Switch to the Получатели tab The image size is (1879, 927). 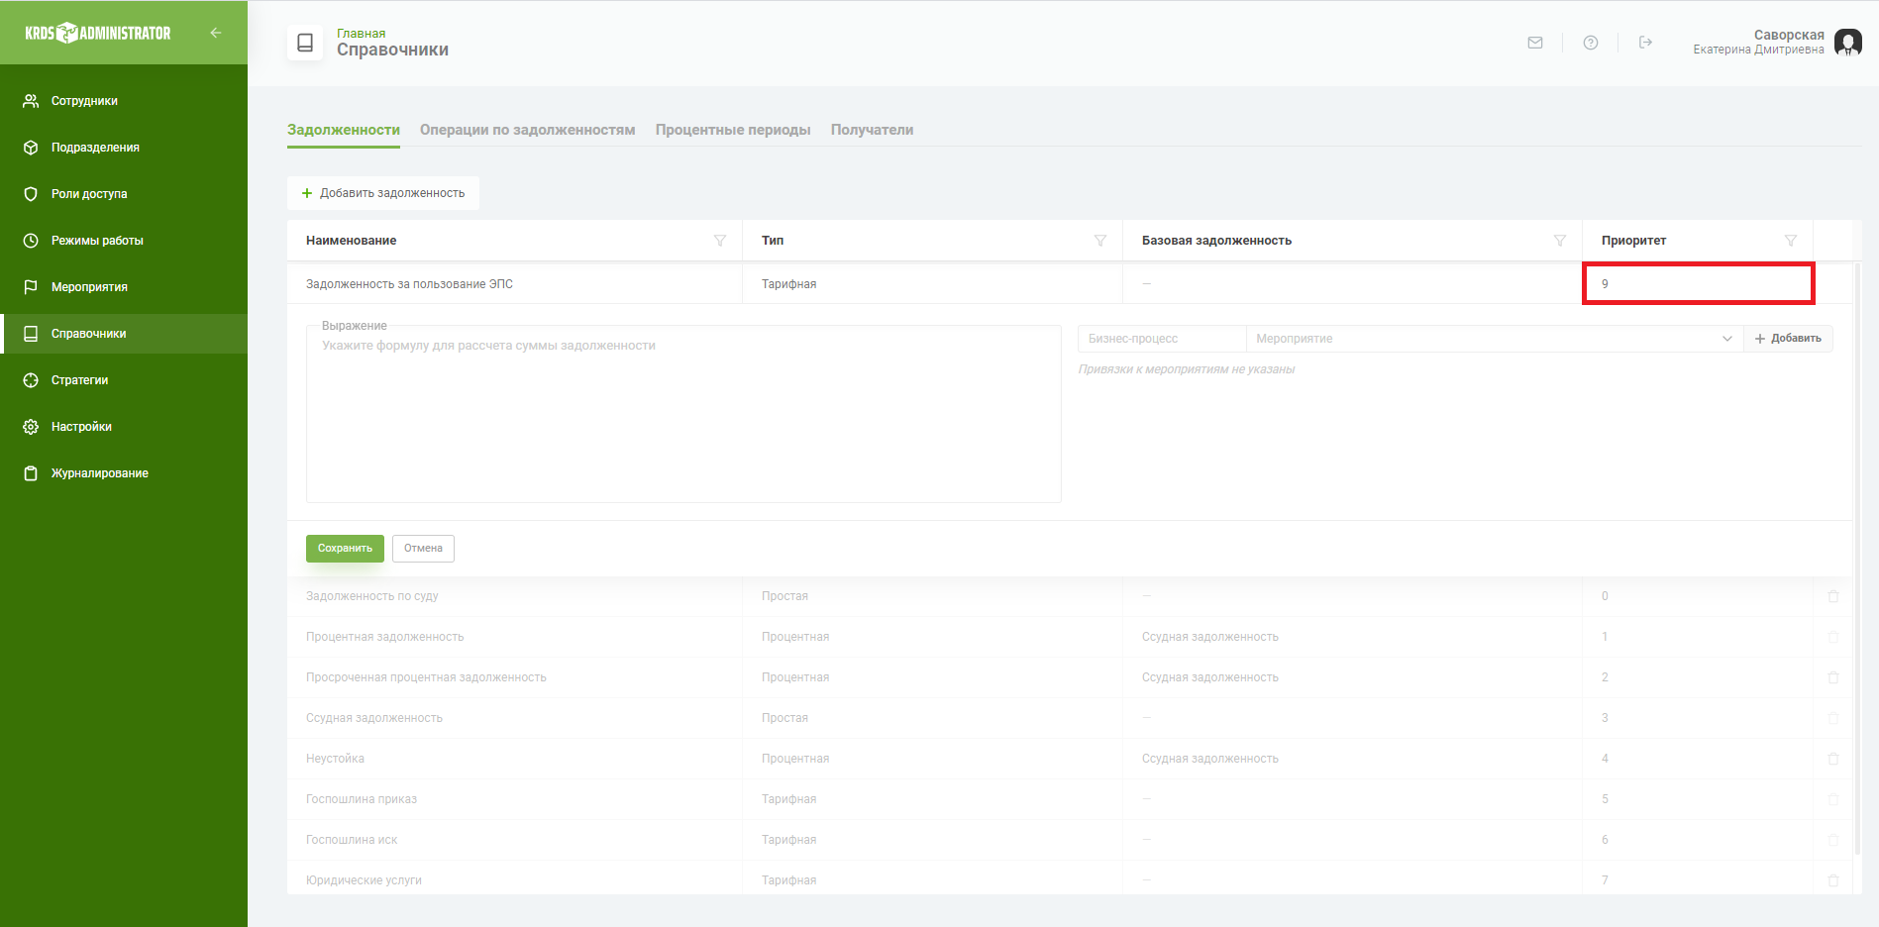[x=872, y=130]
